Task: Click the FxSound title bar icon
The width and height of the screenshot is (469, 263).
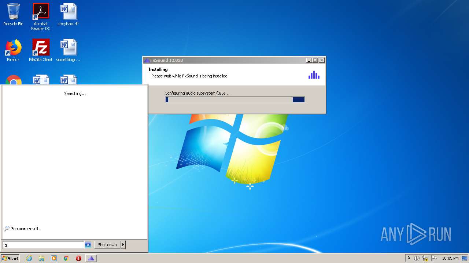Action: pyautogui.click(x=146, y=60)
